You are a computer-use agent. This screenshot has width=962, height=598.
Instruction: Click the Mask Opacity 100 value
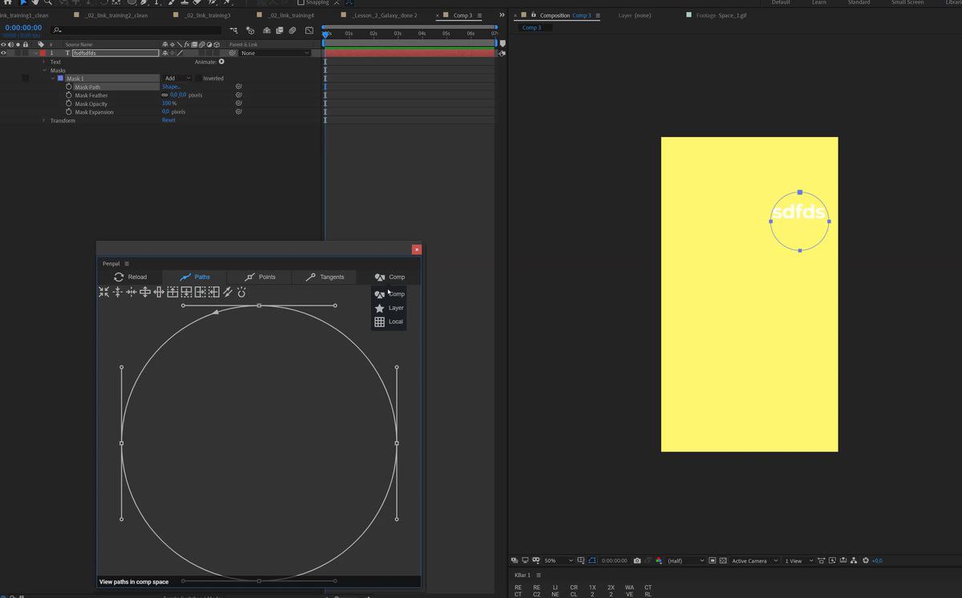coord(166,103)
